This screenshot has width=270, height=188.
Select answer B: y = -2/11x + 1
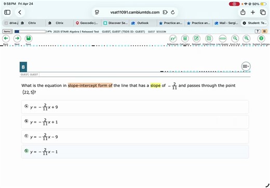tap(135, 122)
